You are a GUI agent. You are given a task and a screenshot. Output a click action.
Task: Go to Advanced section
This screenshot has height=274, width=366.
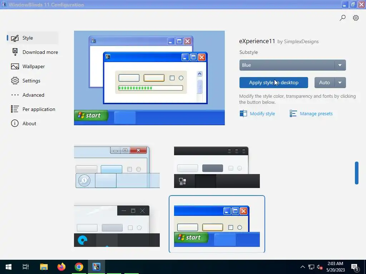[33, 95]
